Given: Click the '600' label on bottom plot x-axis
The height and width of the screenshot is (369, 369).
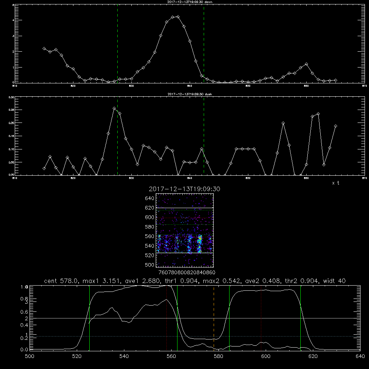Looking at the screenshot, I should click(x=266, y=356).
